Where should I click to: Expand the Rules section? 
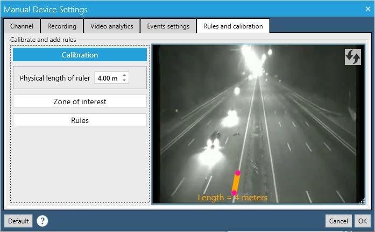tap(80, 120)
